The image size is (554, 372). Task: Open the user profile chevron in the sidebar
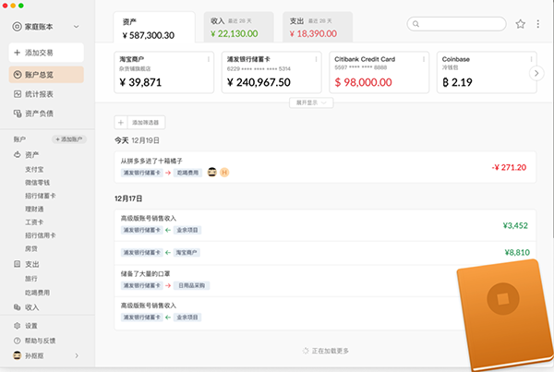pyautogui.click(x=77, y=355)
